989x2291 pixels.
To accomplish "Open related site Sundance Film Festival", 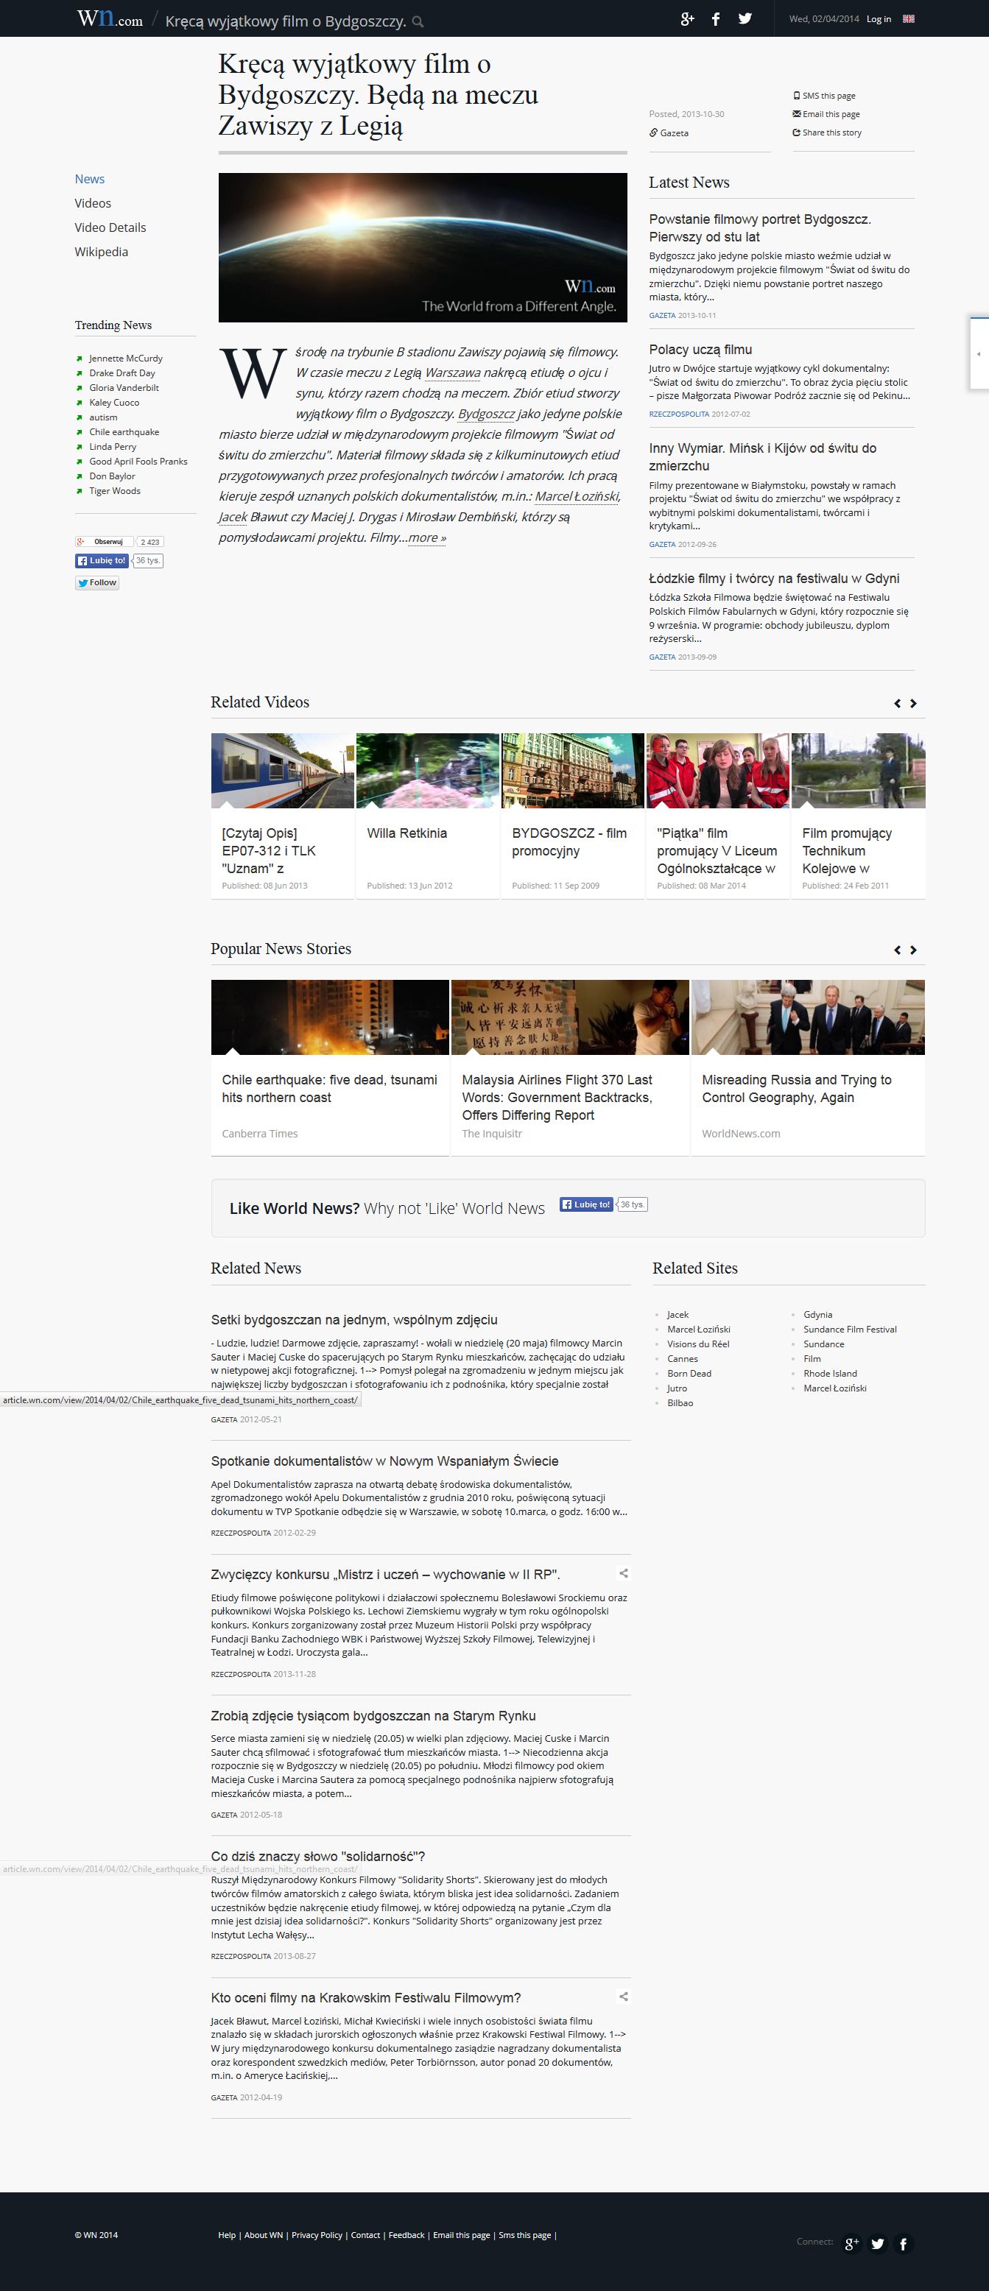I will coord(851,1330).
